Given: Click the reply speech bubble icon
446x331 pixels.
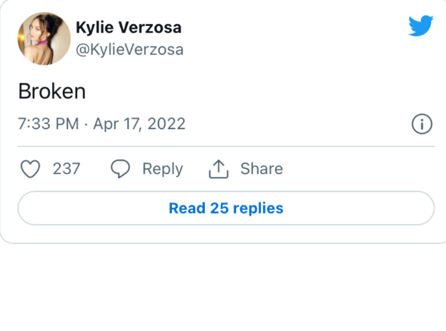Looking at the screenshot, I should [120, 169].
